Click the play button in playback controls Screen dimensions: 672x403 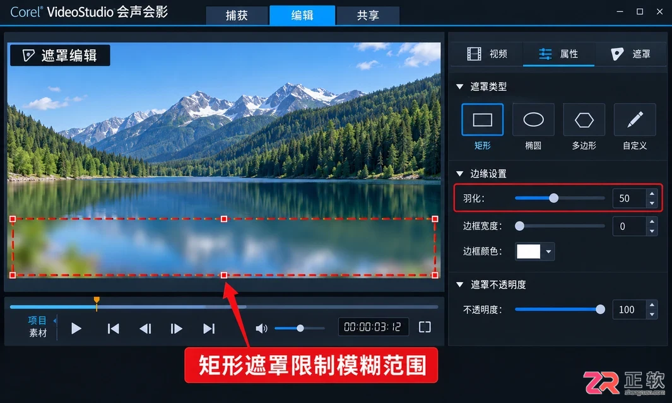coord(76,329)
